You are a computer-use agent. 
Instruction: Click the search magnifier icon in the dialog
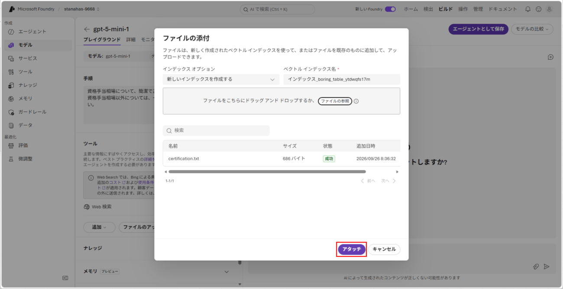tap(169, 130)
